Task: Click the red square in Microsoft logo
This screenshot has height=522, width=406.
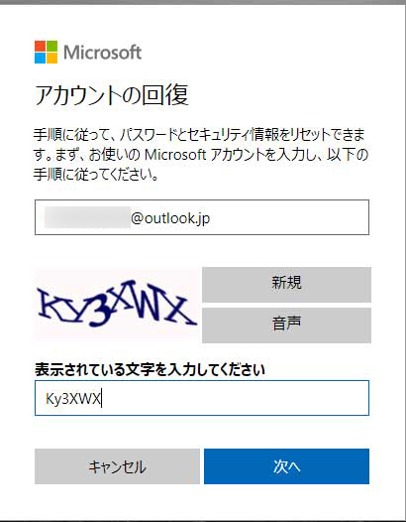Action: (40, 46)
